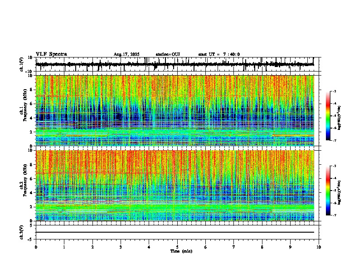The width and height of the screenshot is (359, 277).
Task: Click the "ch.1(V)" waveform axis label
Action: [x=22, y=64]
